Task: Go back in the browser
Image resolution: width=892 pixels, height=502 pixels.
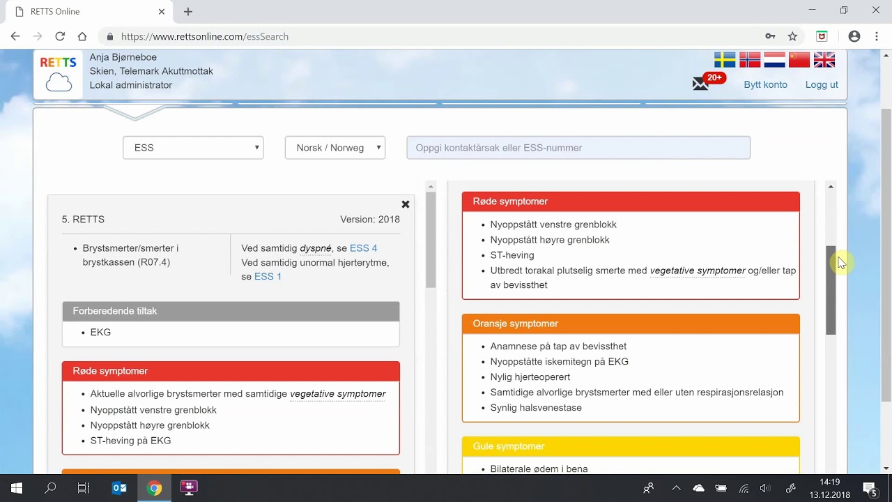Action: tap(15, 36)
